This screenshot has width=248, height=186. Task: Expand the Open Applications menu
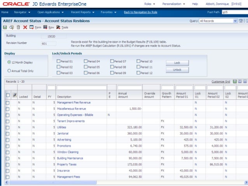point(51,12)
